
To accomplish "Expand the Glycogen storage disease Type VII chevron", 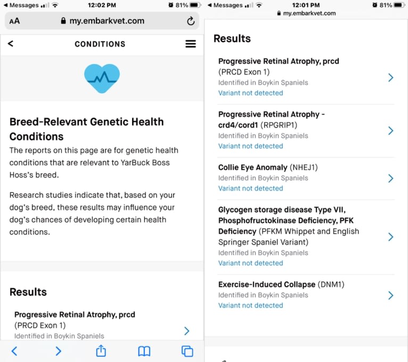I will pos(390,237).
